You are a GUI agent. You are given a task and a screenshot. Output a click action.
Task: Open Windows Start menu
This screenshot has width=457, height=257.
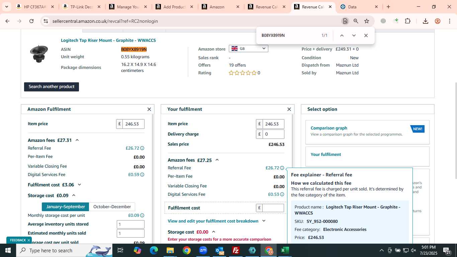coord(8,250)
